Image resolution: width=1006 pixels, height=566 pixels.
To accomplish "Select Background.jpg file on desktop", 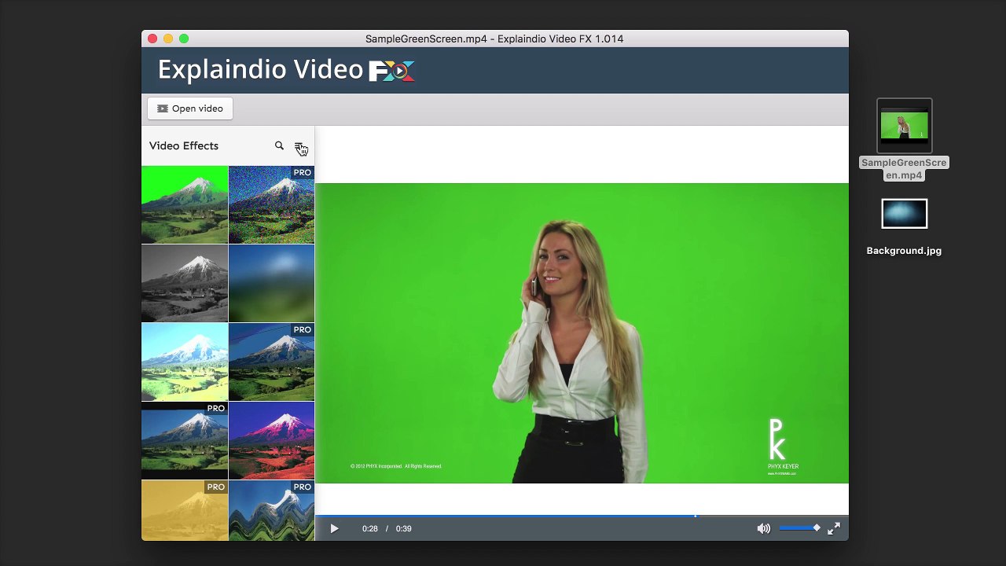I will (904, 227).
